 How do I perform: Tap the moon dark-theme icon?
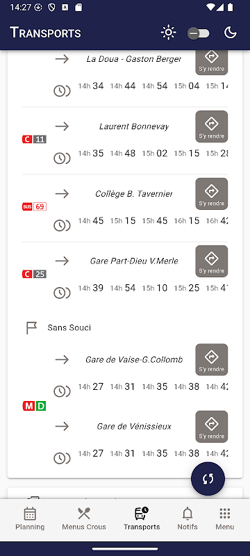click(230, 33)
